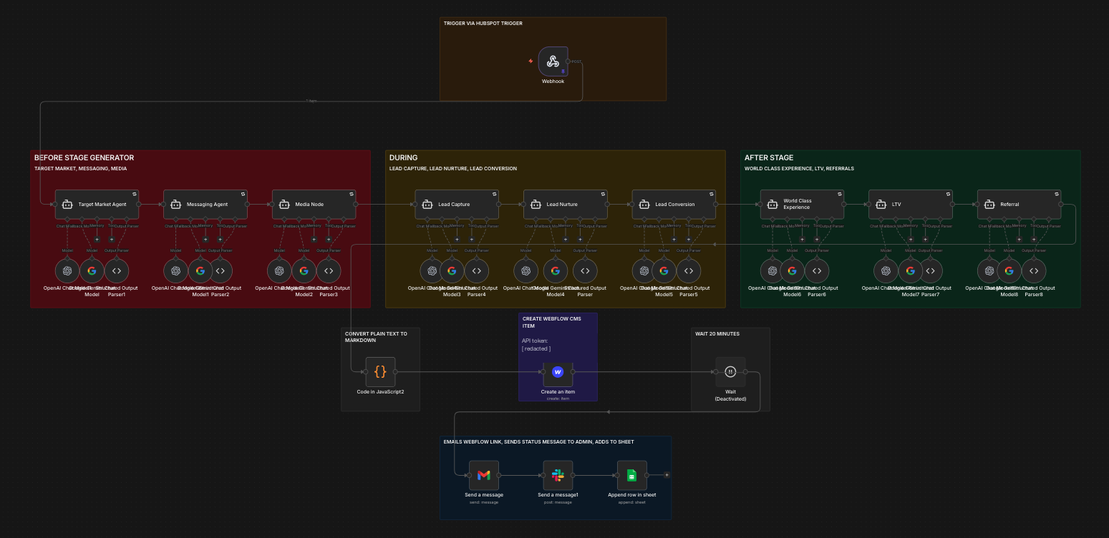Add a Memory sub-node to Messaging Agent

tap(205, 240)
